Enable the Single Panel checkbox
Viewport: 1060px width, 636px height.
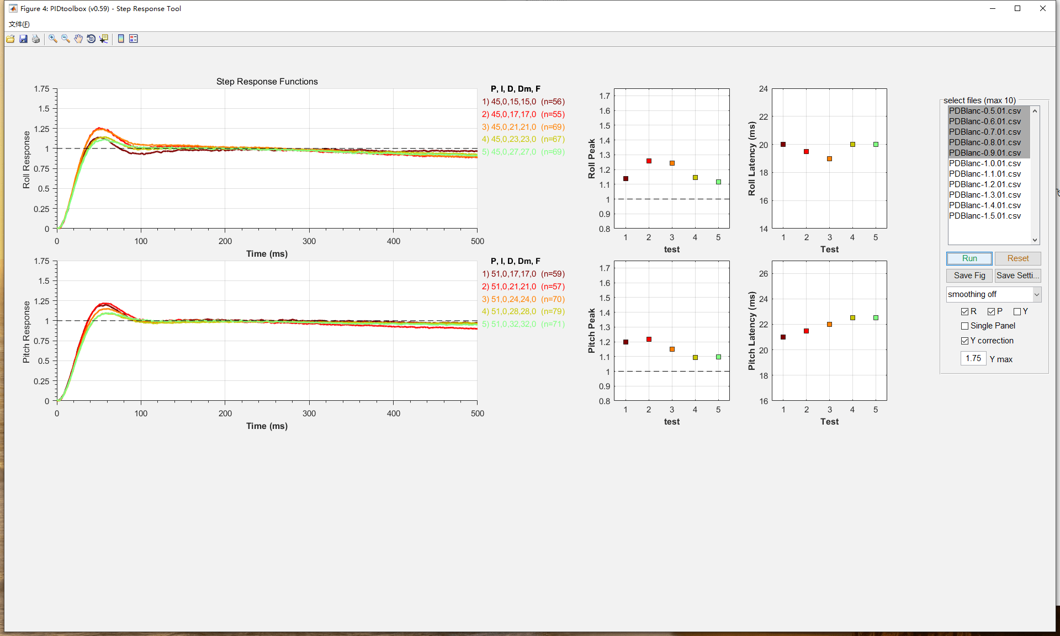tap(965, 326)
